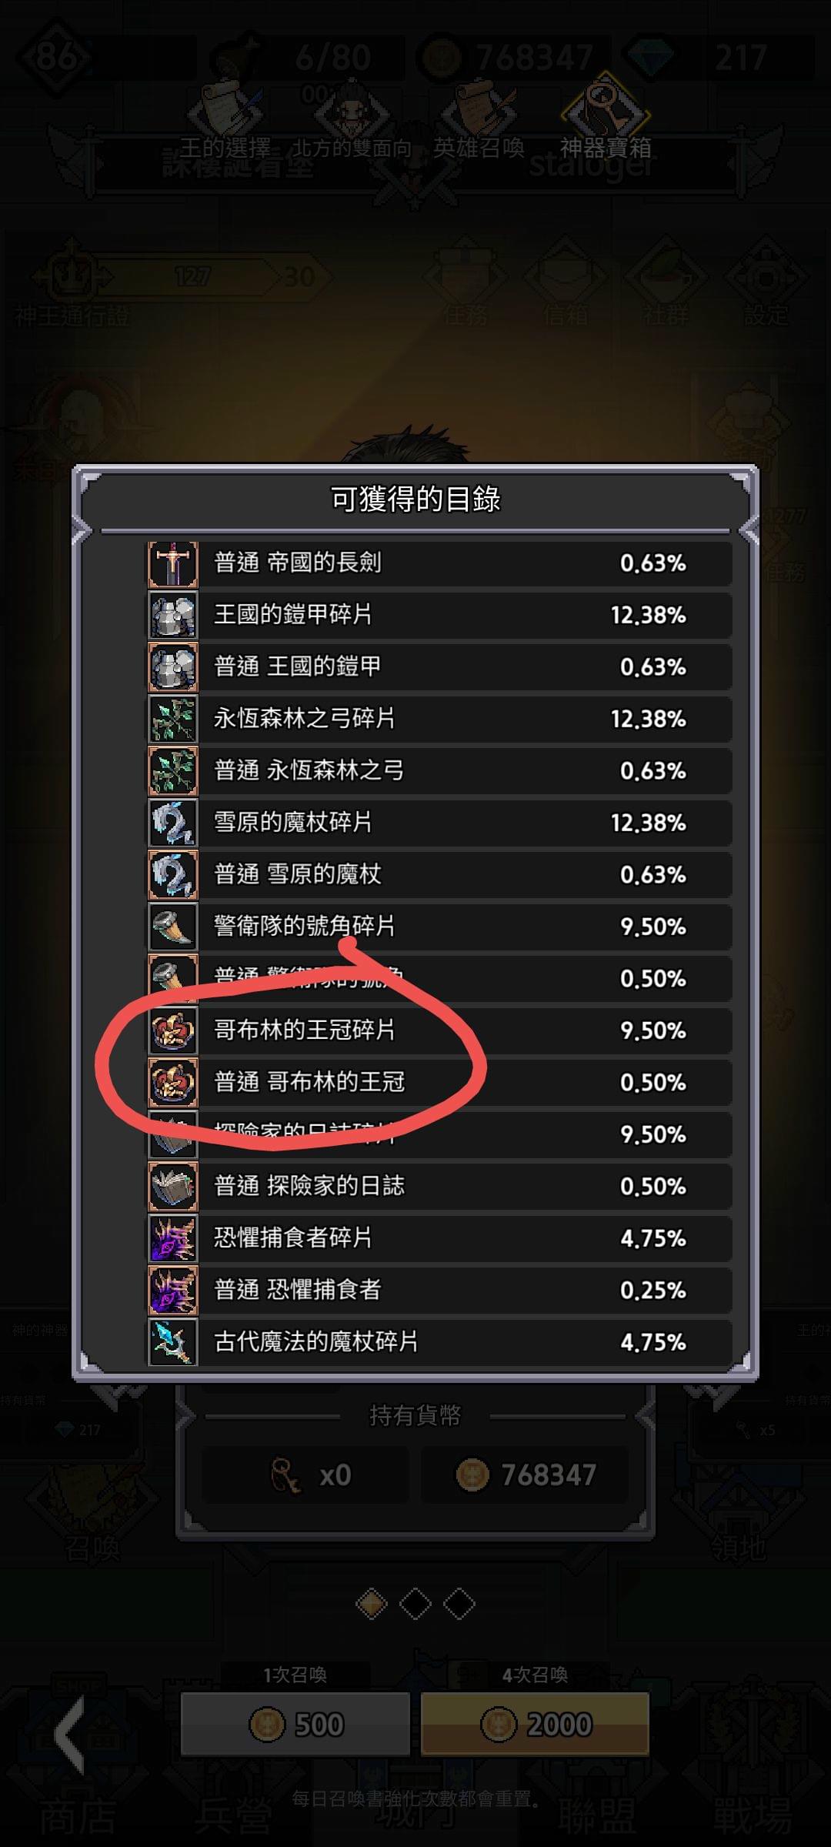Select the normal Fear Predator row
The image size is (831, 1847).
point(439,1290)
